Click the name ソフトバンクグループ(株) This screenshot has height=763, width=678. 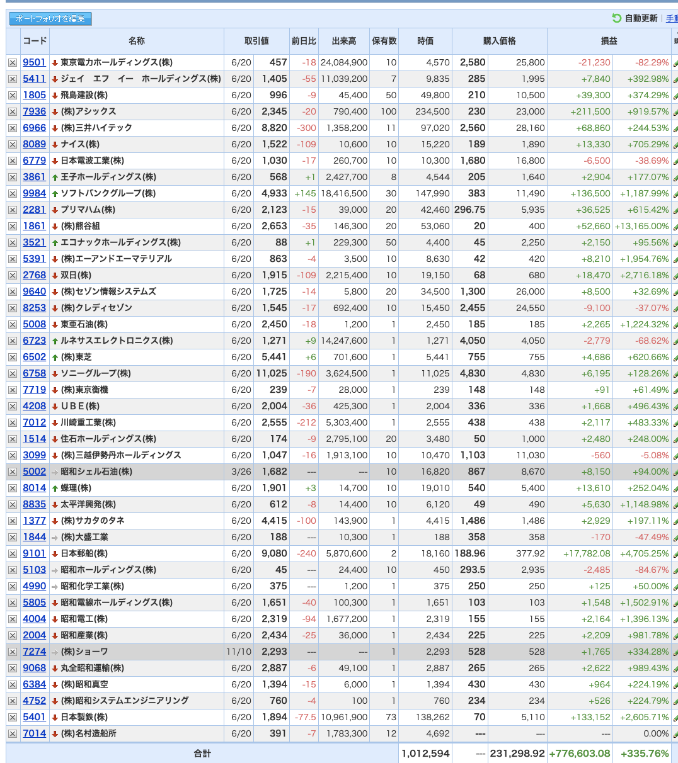click(108, 193)
